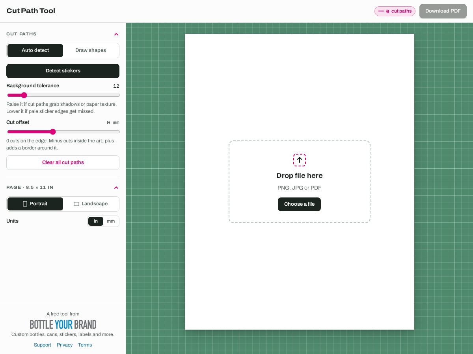Switch to Draw shapes mode
This screenshot has height=354, width=473.
pyautogui.click(x=91, y=50)
